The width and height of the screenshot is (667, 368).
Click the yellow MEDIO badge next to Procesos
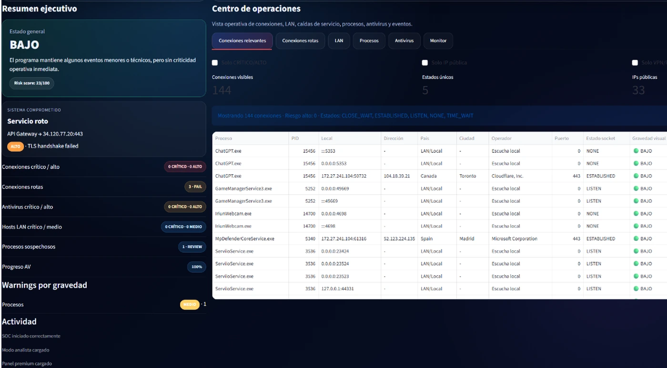189,305
